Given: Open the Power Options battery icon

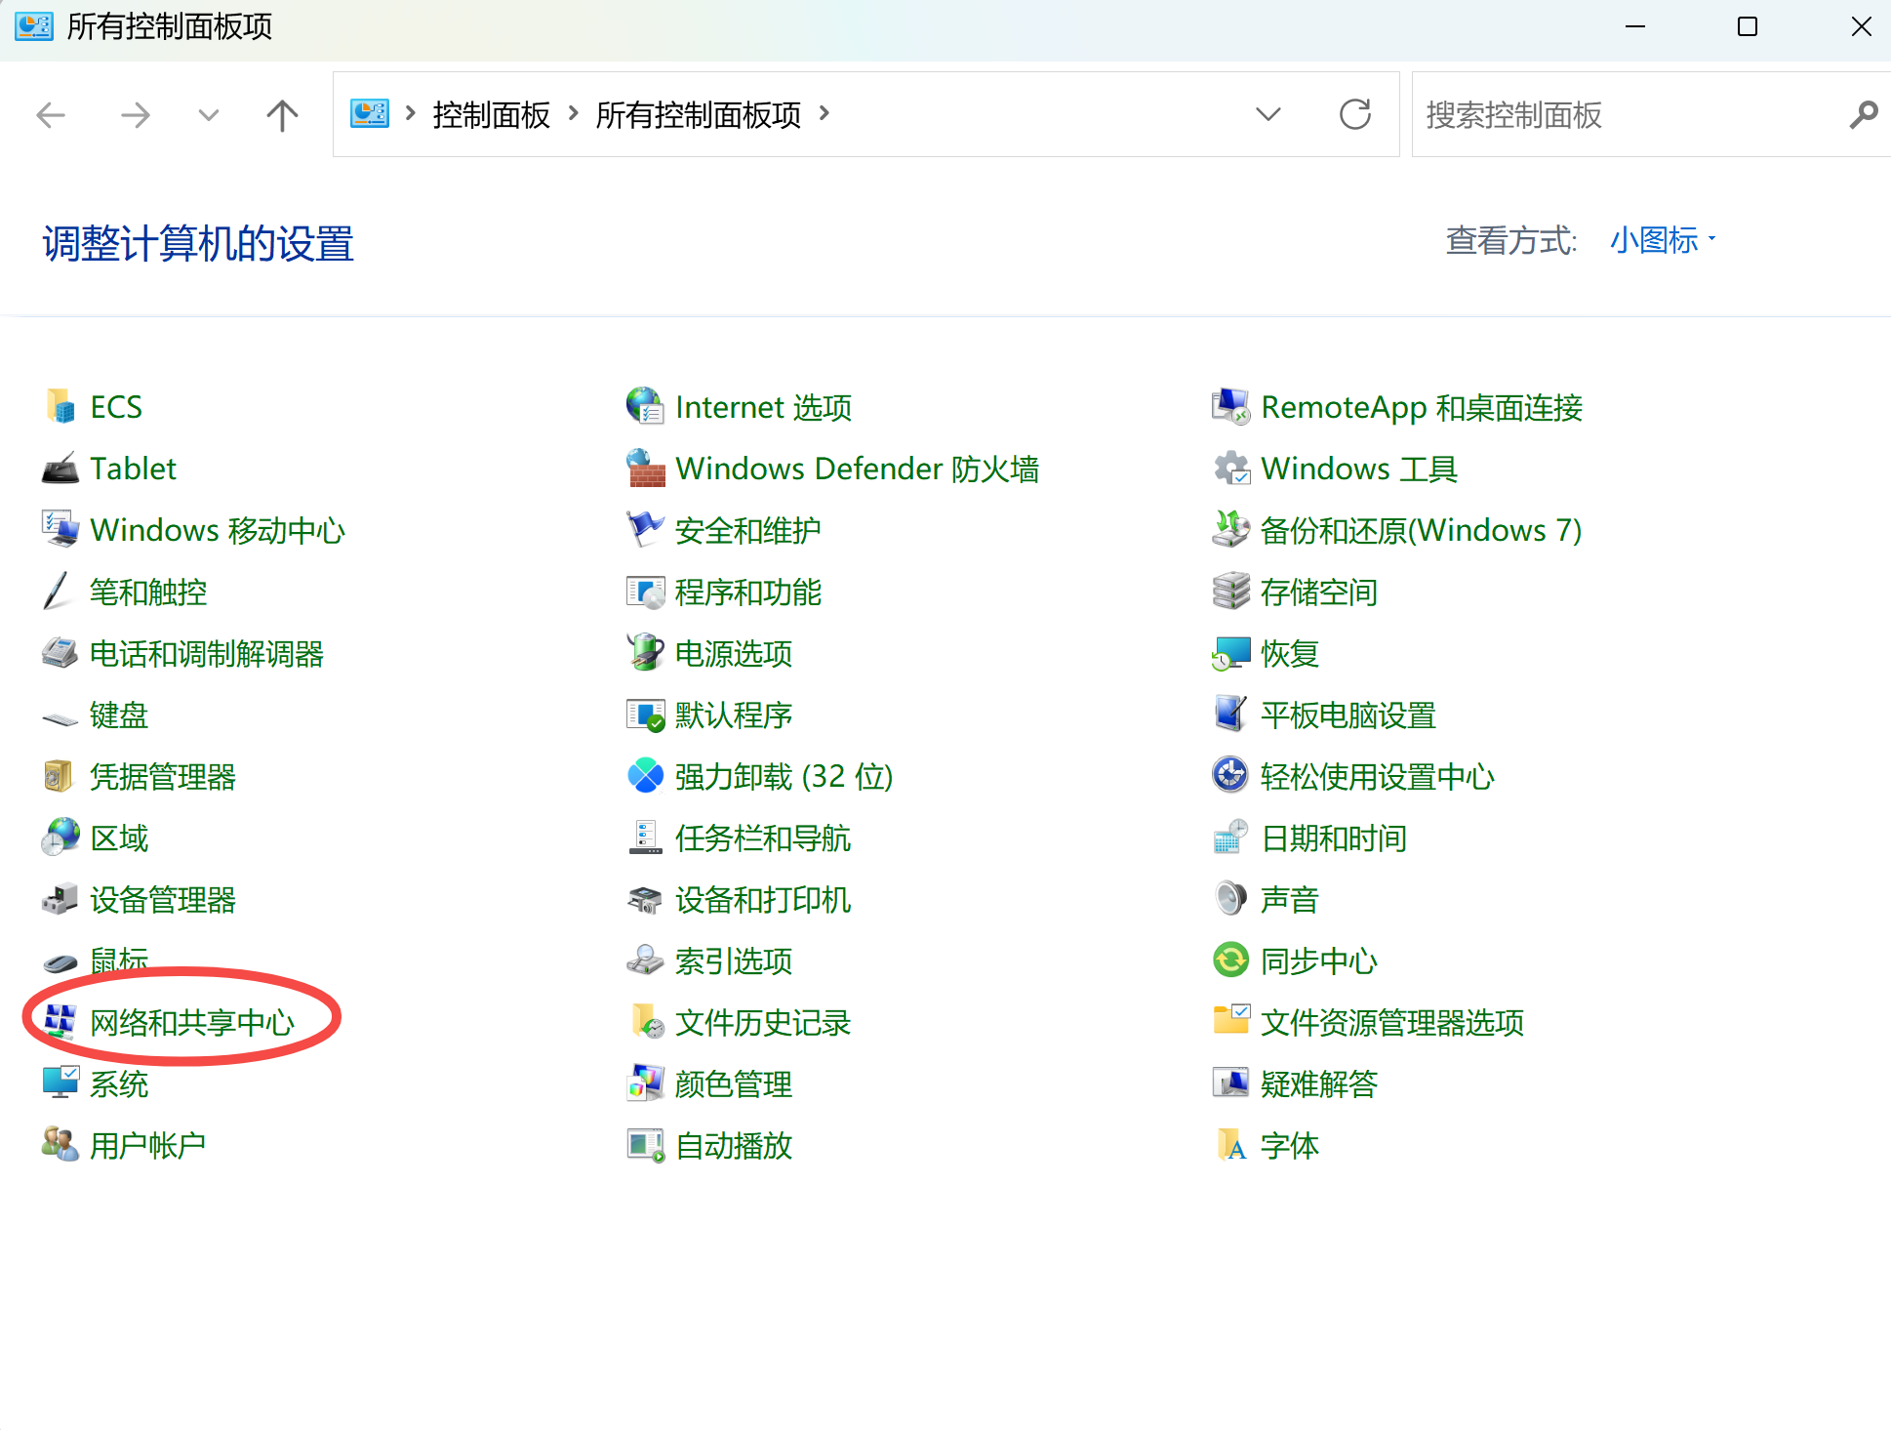Looking at the screenshot, I should click(x=645, y=653).
